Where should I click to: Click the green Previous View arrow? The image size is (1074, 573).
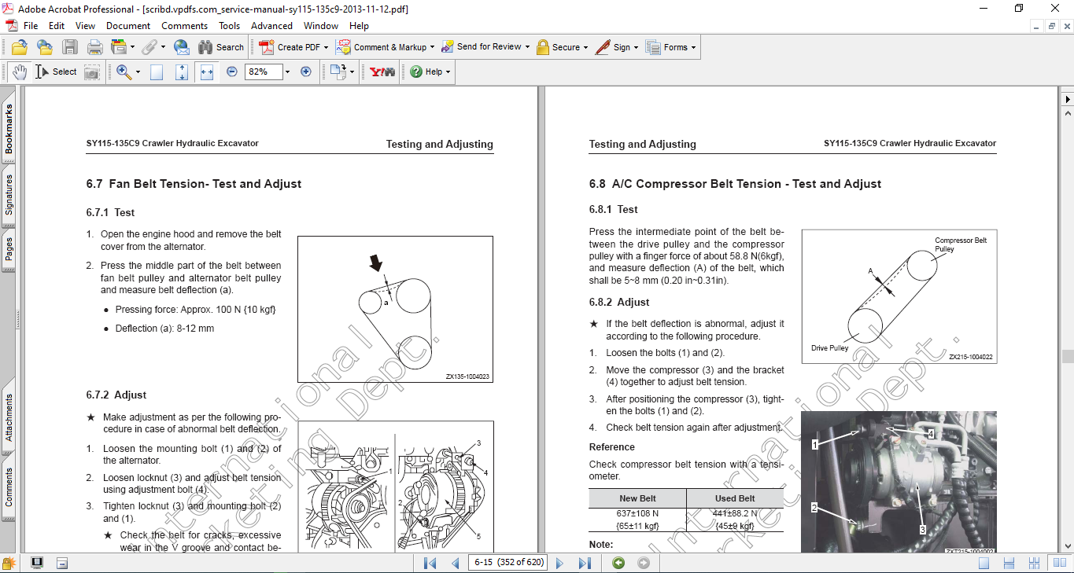tap(618, 563)
